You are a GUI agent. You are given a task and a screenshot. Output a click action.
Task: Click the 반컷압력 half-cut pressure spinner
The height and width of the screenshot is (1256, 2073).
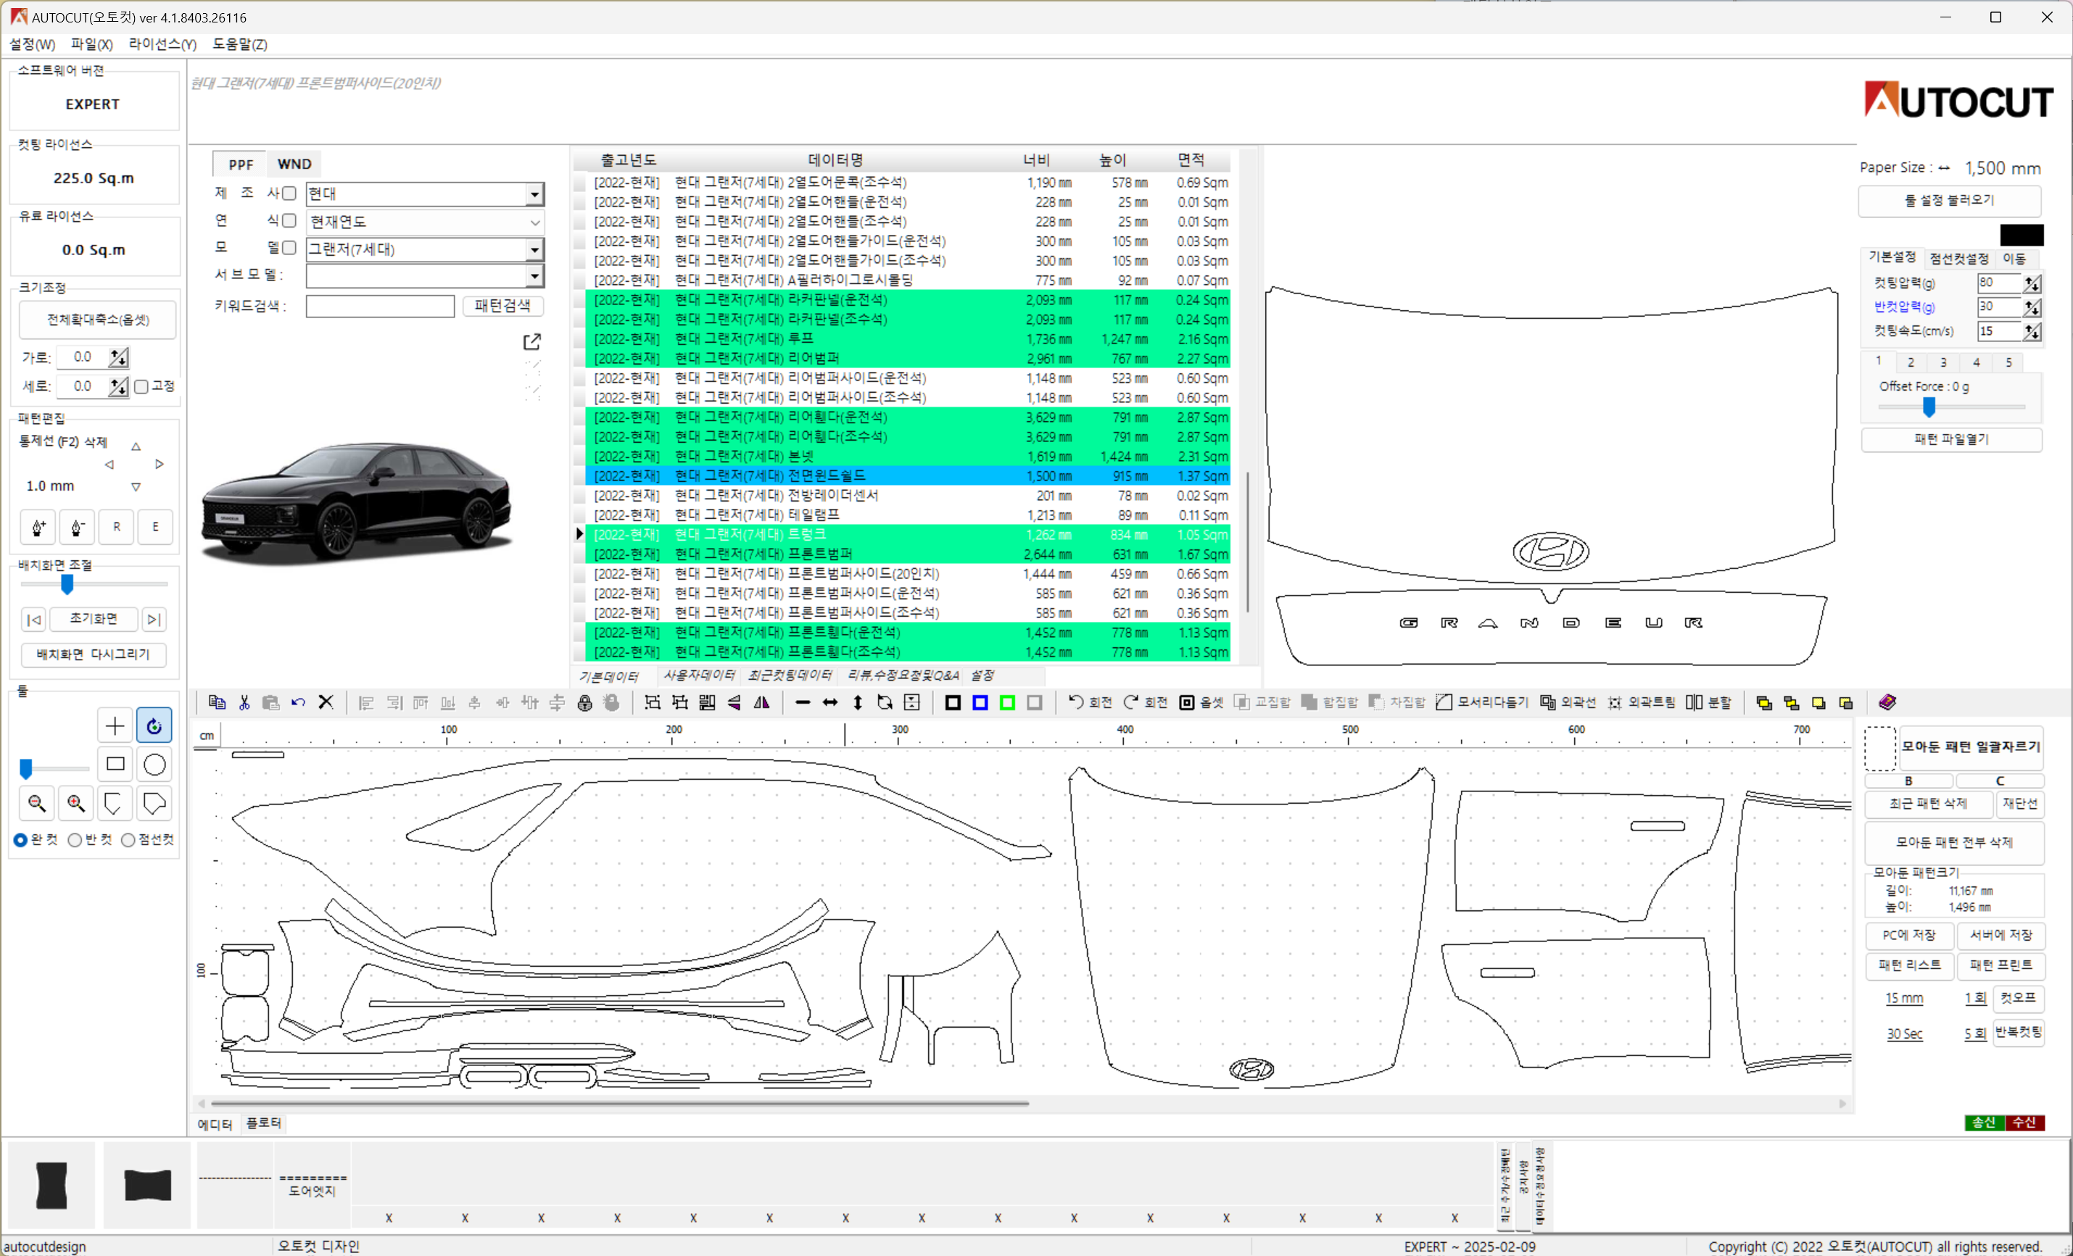[2032, 307]
